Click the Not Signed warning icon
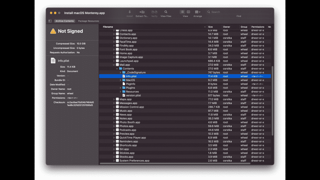Screen dimensions: 320x180 [x=53, y=31]
